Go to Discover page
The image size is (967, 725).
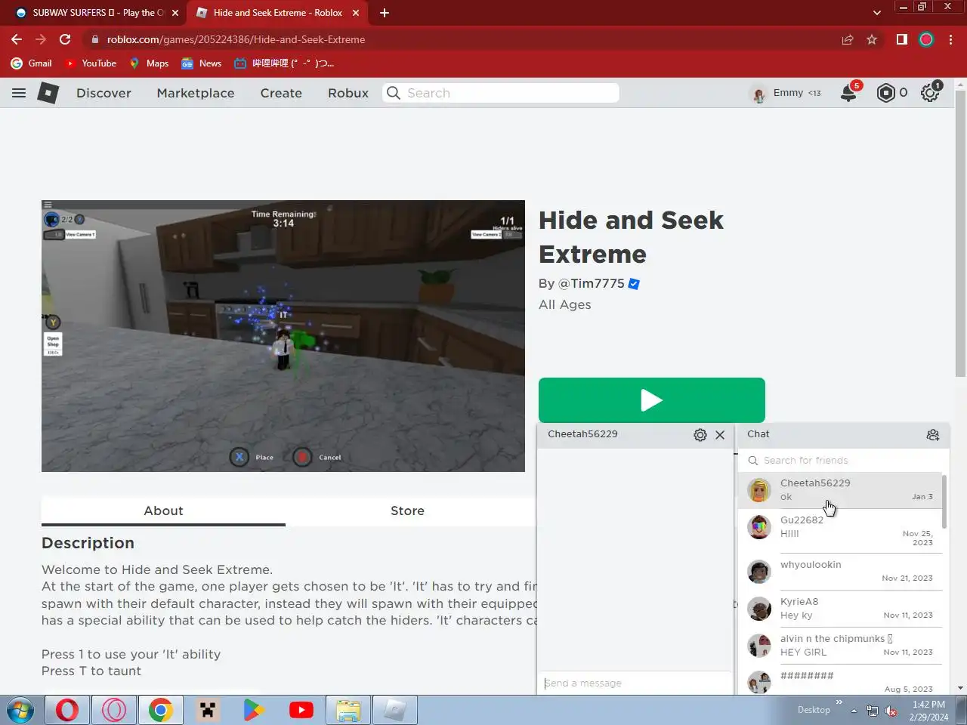[x=103, y=93]
